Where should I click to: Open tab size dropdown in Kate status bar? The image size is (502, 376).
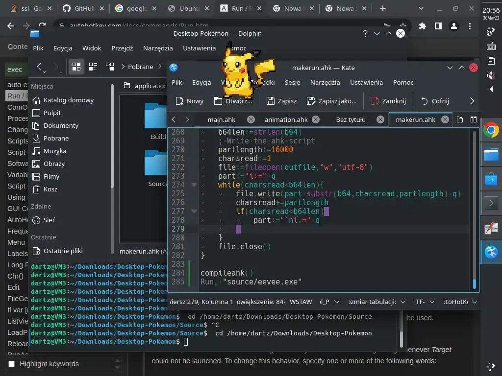click(376, 302)
